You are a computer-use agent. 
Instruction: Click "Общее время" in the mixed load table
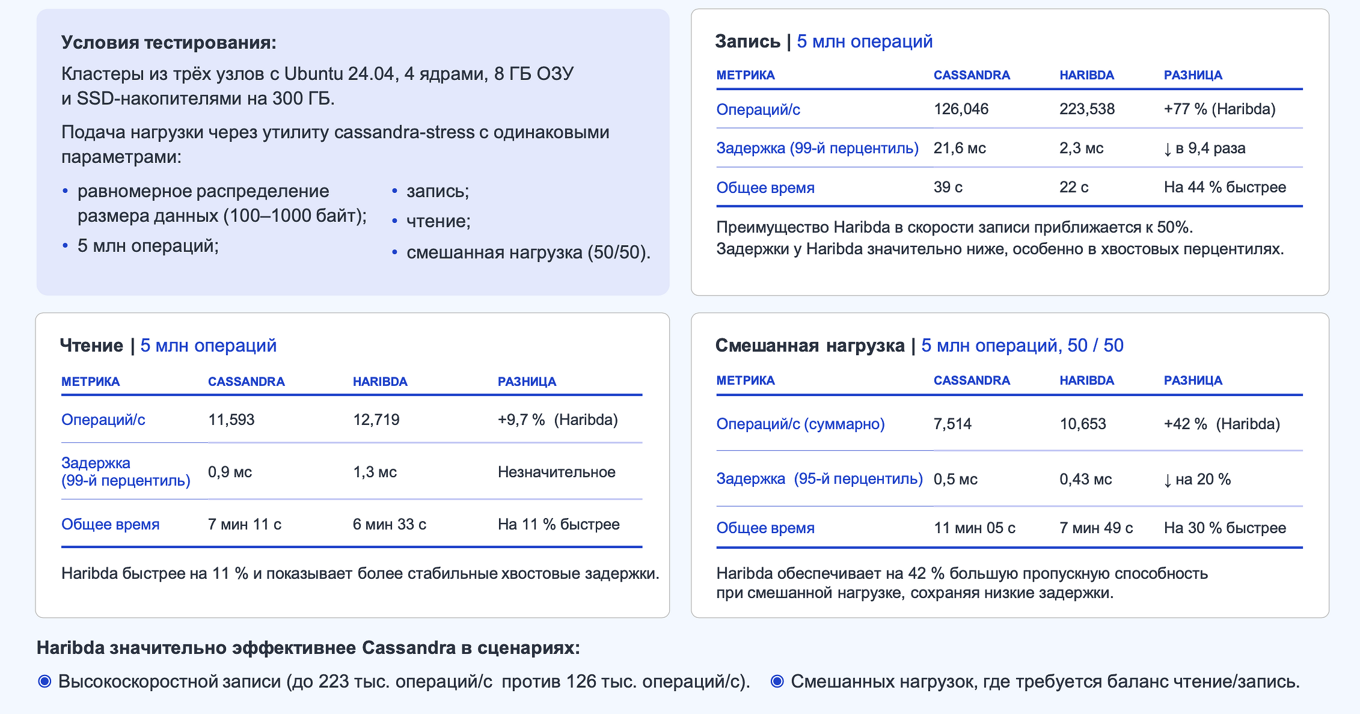point(765,528)
